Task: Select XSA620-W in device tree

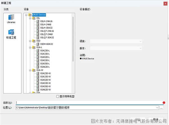Action: (45, 90)
